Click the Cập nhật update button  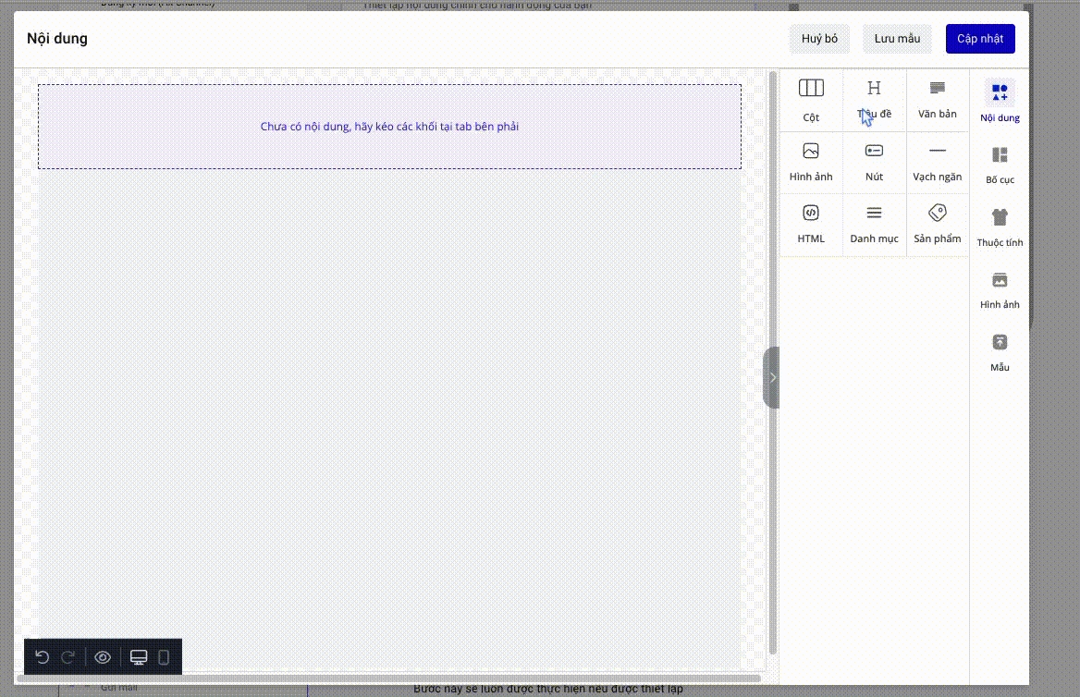[x=979, y=39]
